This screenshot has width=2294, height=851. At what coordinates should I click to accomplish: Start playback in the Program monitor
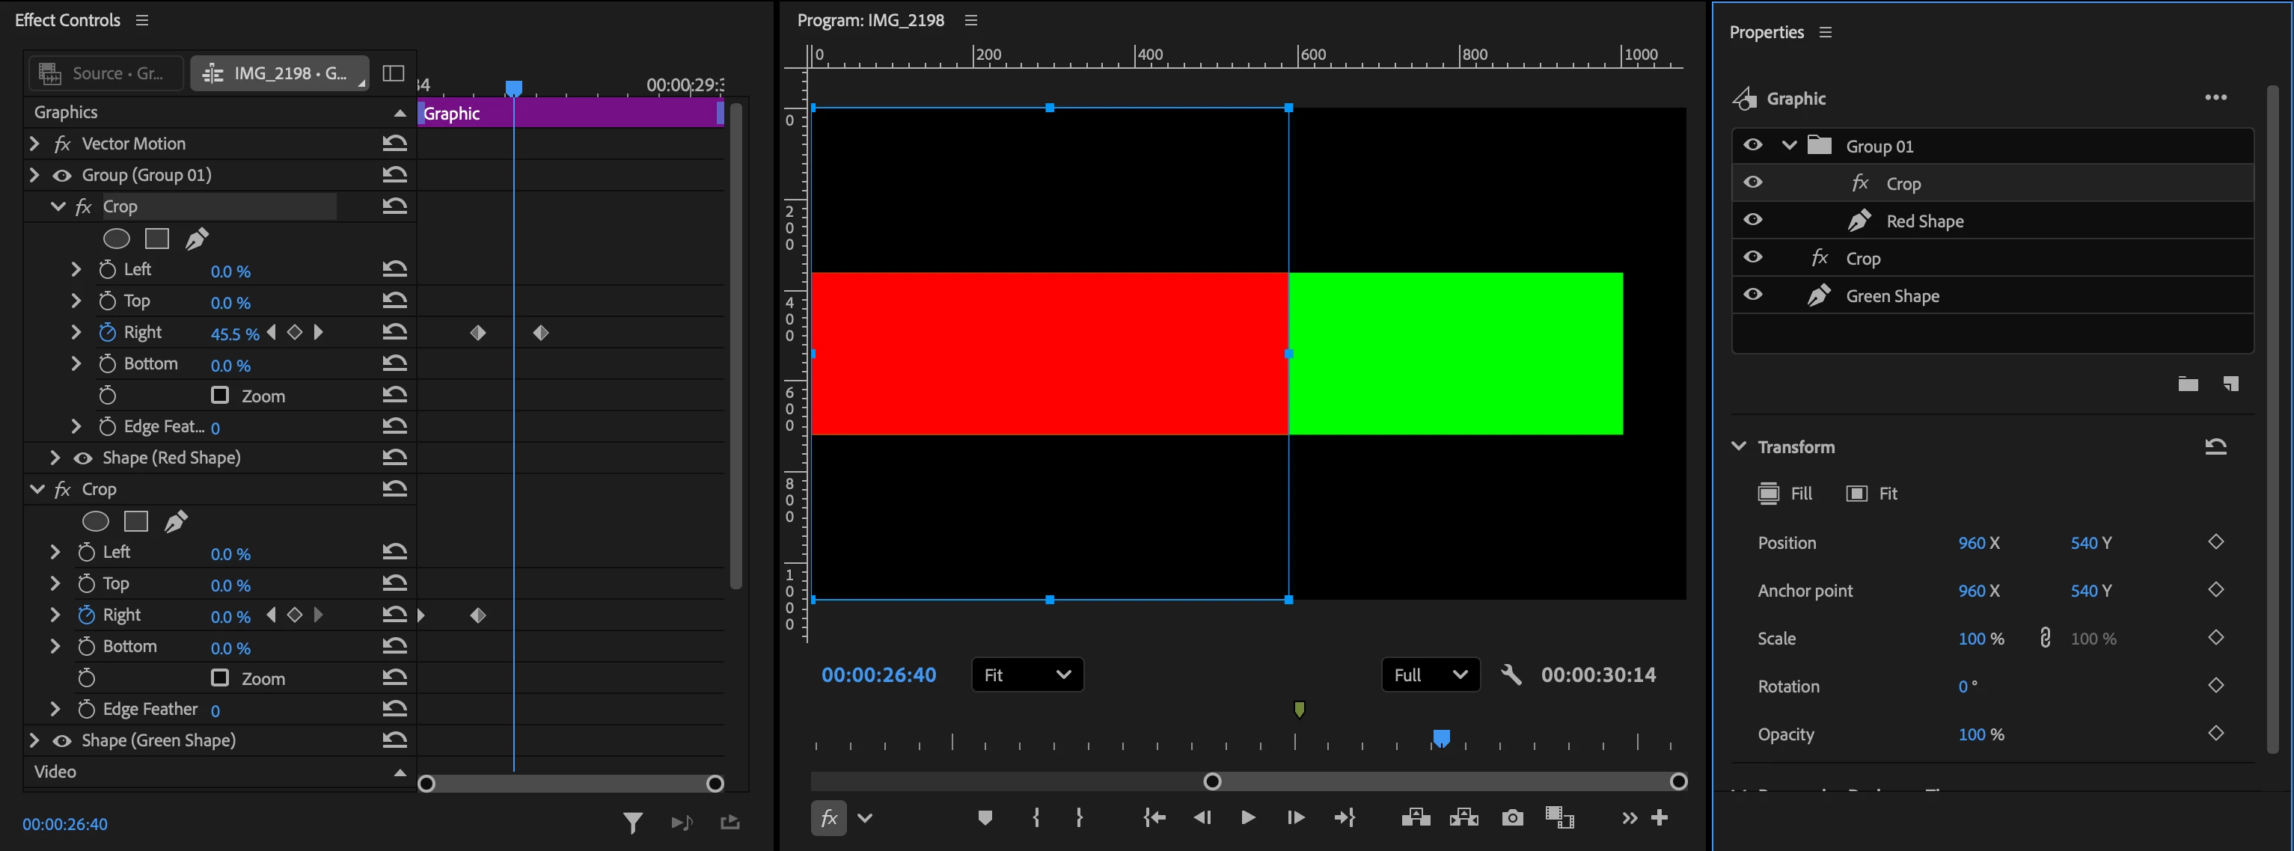(1249, 818)
